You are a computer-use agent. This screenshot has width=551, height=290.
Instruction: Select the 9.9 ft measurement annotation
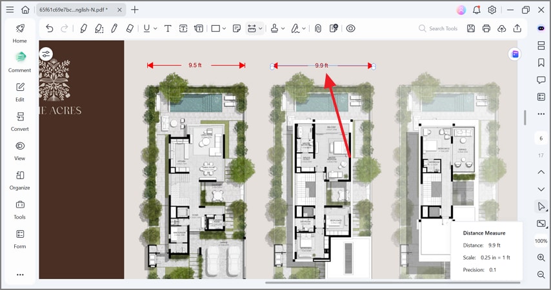323,66
